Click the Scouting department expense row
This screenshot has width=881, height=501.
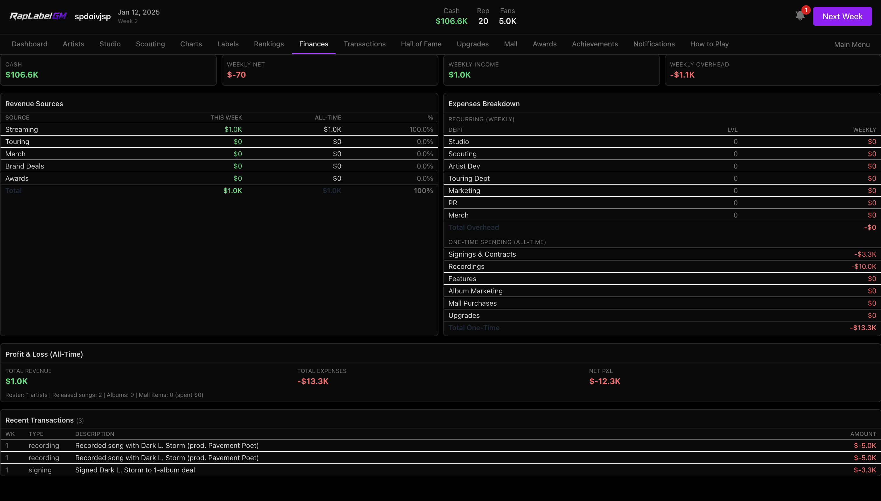pos(662,154)
